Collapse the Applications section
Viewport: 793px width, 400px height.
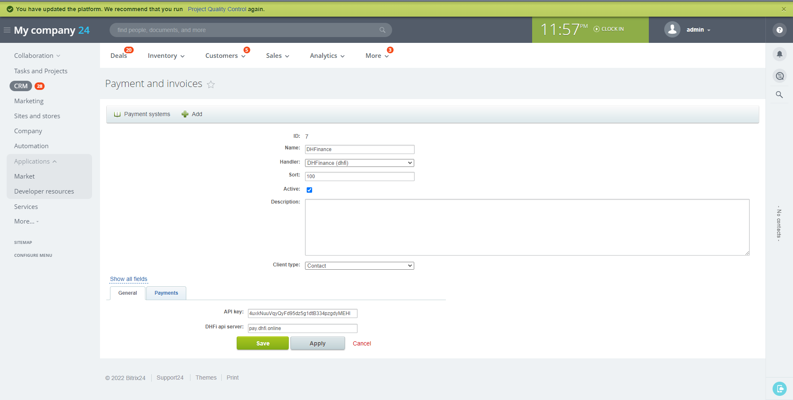(35, 161)
